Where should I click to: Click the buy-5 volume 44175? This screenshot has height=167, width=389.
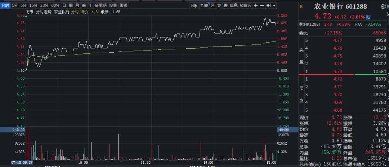[x=380, y=110]
